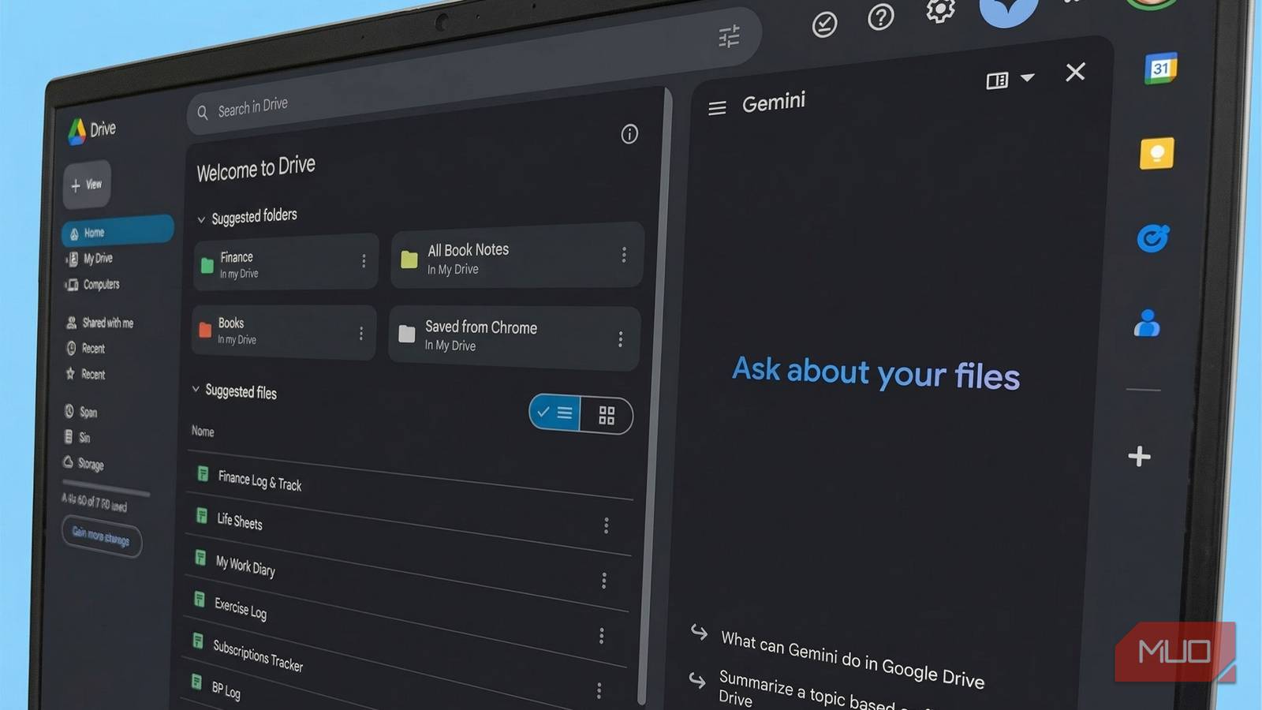The width and height of the screenshot is (1262, 710).
Task: Open the "My Work Diary" file
Action: click(x=245, y=566)
